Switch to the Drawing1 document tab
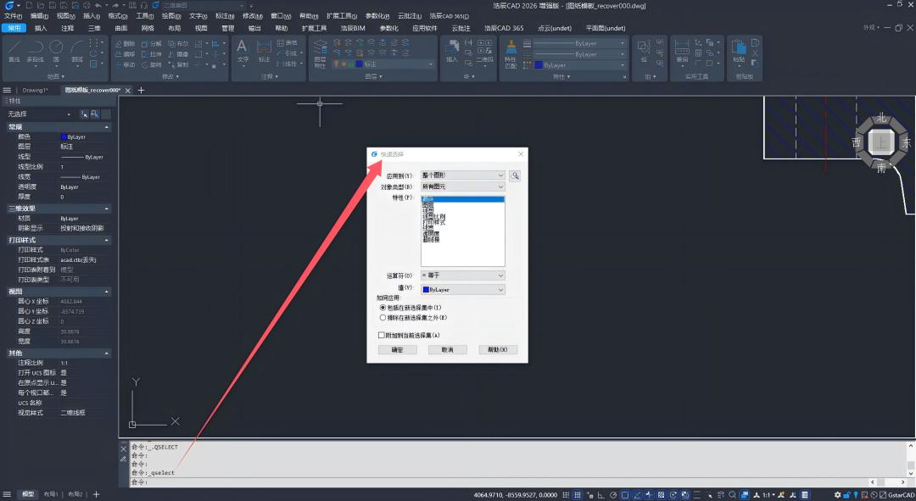 (35, 90)
